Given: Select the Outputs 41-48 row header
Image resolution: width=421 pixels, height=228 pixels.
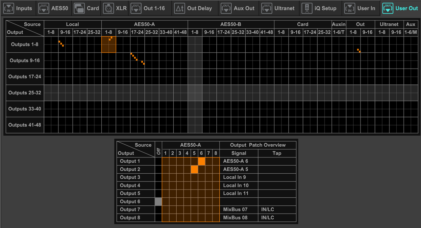Looking at the screenshot, I should [25, 125].
